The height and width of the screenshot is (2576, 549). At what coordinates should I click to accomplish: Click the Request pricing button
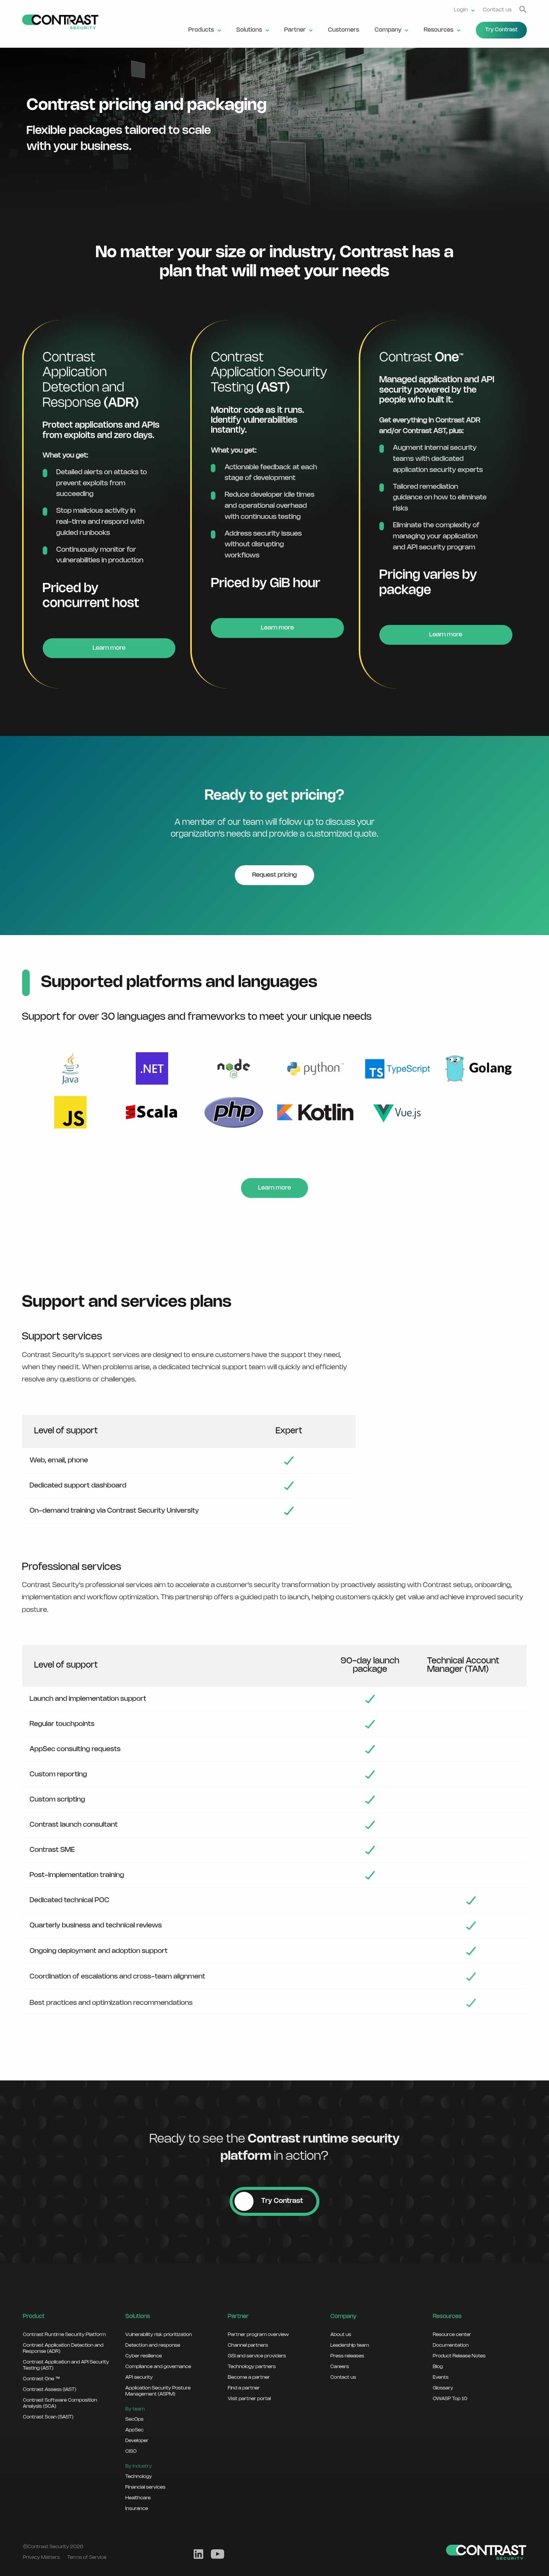coord(274,874)
